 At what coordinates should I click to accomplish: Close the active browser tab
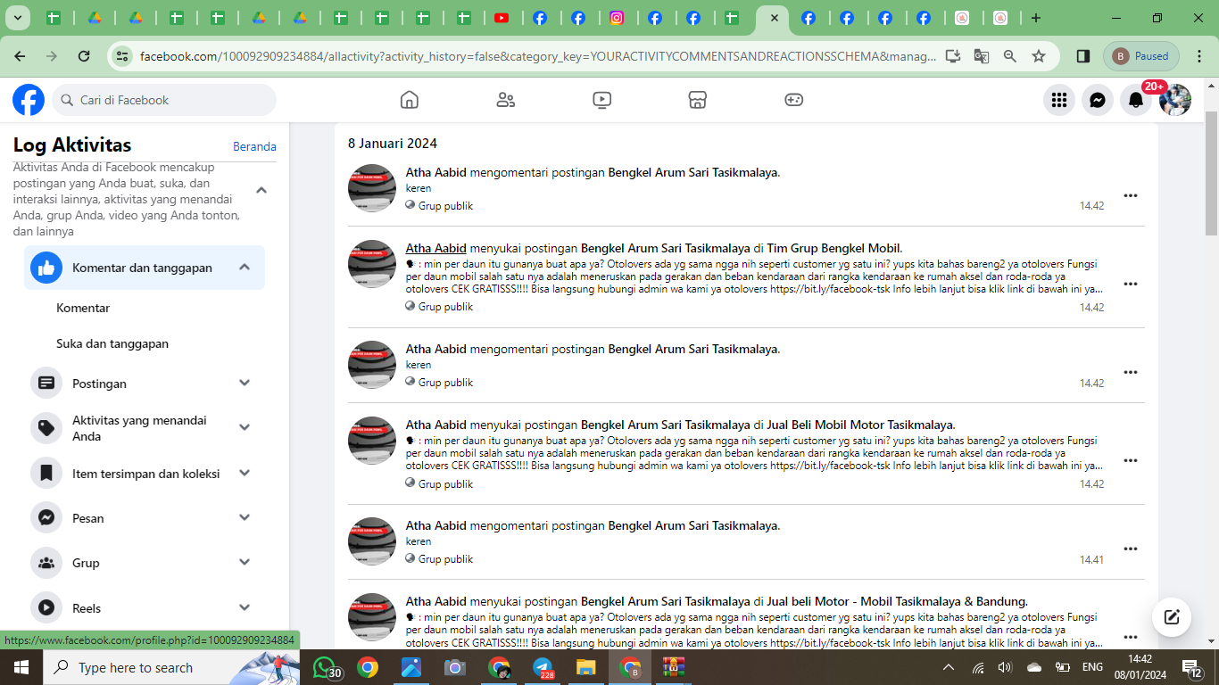(774, 18)
